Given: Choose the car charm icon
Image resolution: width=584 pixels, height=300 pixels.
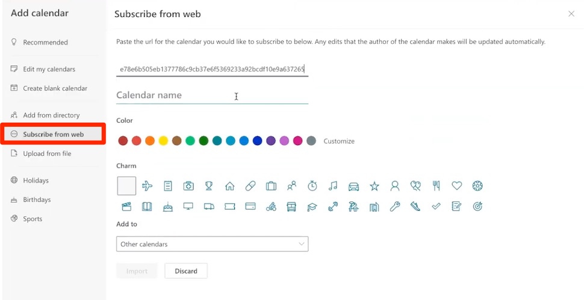Looking at the screenshot, I should coord(353,186).
